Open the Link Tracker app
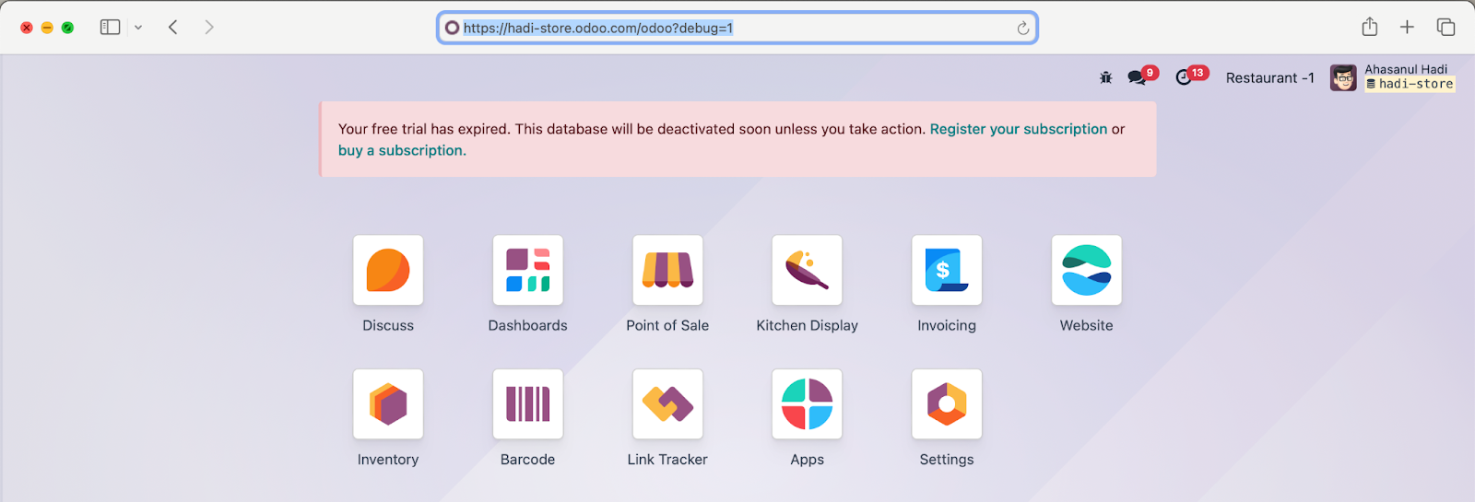Screen dimensions: 1475x502 point(667,404)
